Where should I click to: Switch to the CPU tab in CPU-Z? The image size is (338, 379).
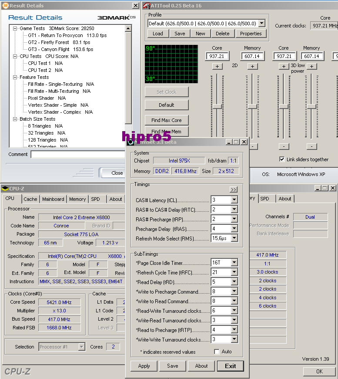click(10, 199)
